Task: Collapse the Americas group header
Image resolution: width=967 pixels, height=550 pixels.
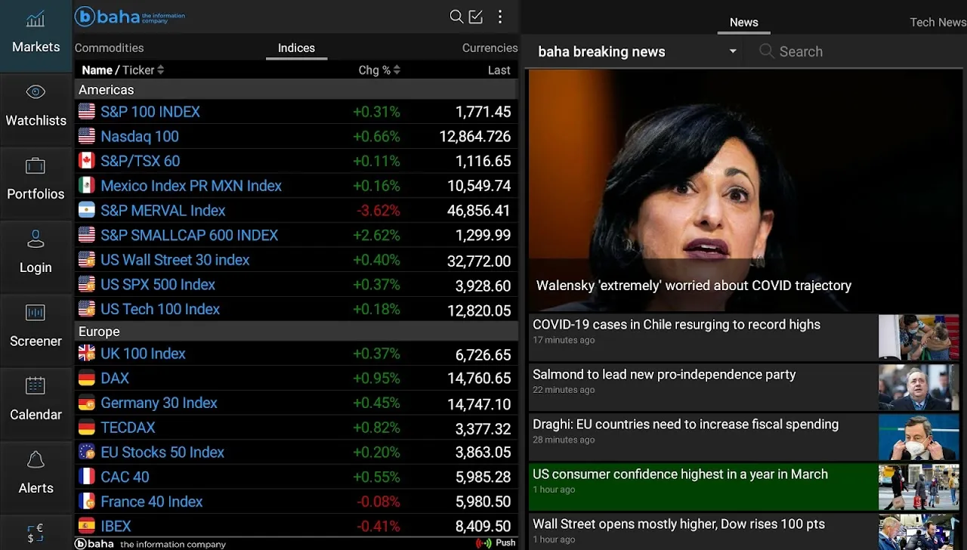Action: [x=296, y=90]
